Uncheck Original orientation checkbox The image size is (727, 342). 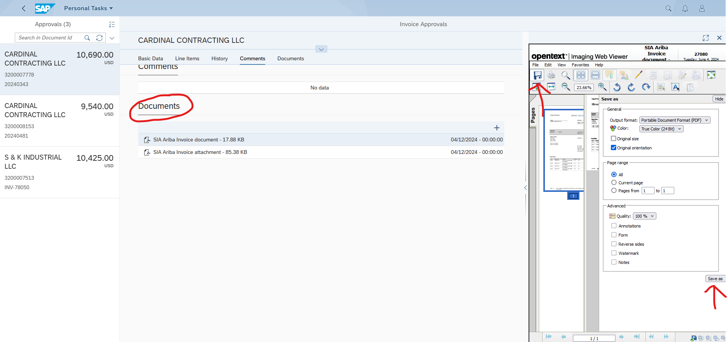pos(614,148)
